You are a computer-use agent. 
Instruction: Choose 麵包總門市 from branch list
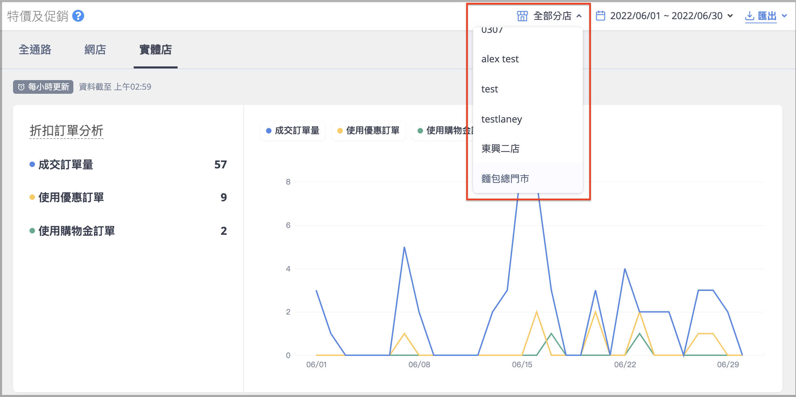click(528, 178)
